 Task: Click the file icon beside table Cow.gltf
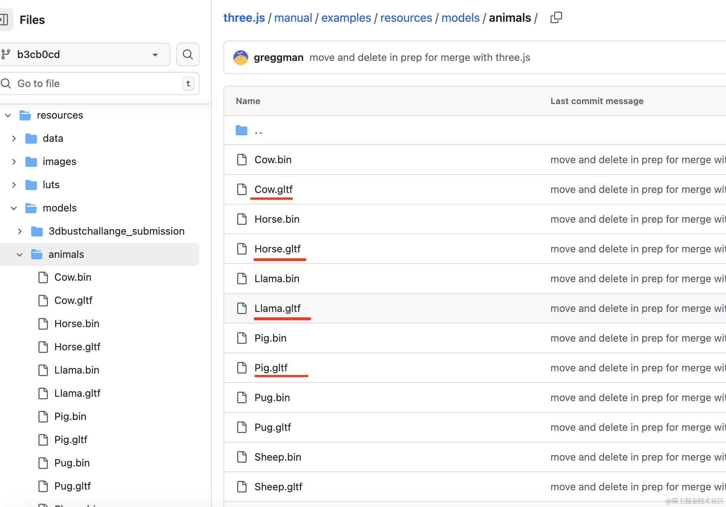[x=242, y=189]
